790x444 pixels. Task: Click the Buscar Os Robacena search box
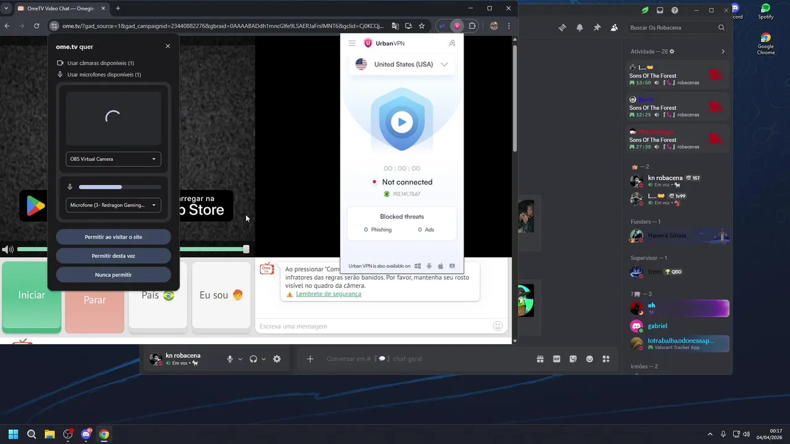click(676, 28)
